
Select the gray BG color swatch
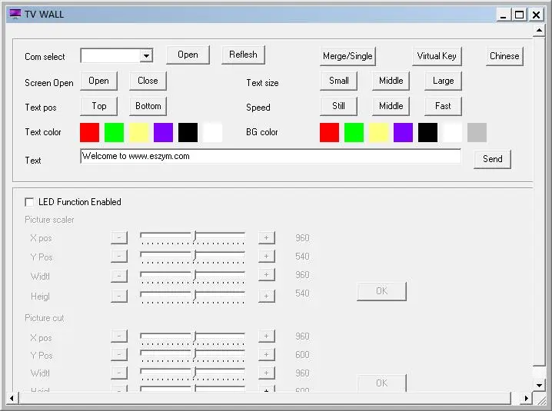(x=477, y=132)
